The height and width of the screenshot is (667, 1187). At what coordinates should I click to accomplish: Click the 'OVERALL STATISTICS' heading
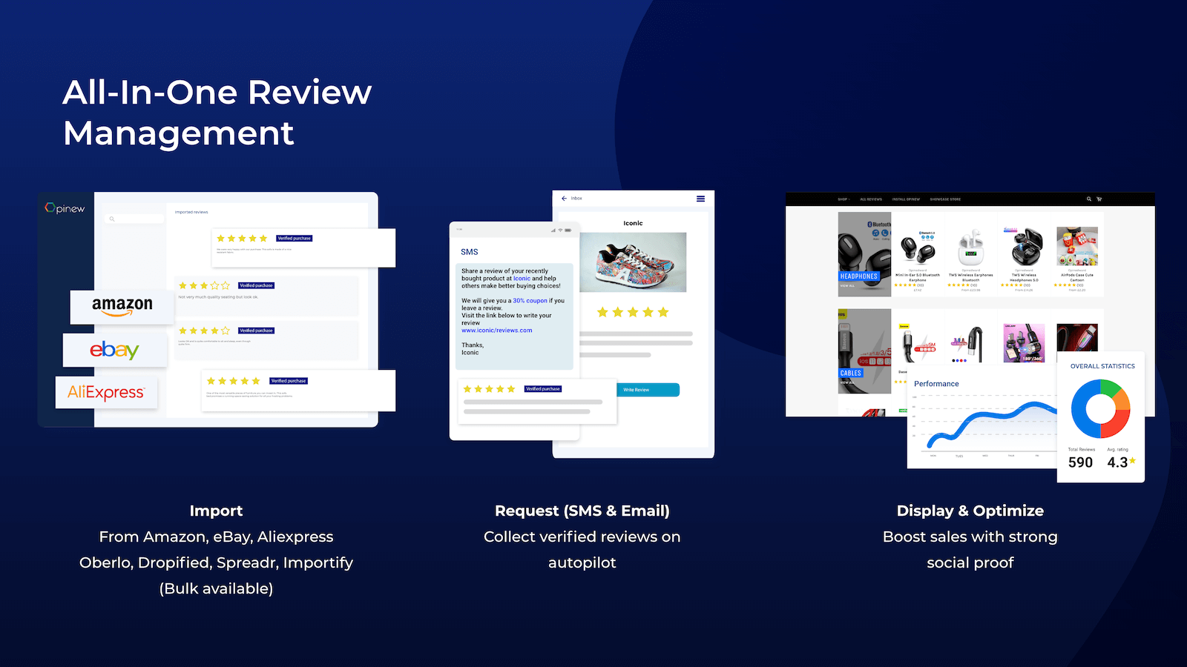(1102, 366)
